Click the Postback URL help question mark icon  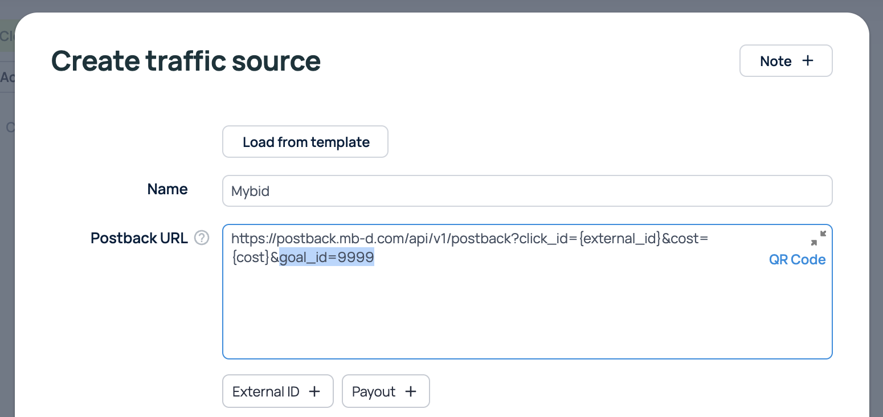[x=202, y=238]
